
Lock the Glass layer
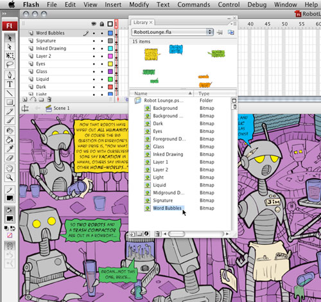pos(102,72)
